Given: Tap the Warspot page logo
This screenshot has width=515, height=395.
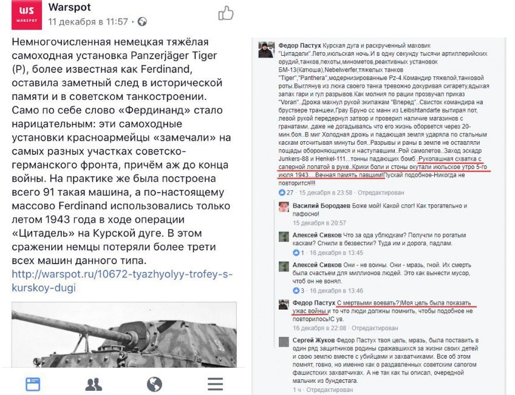Looking at the screenshot, I should click(27, 15).
